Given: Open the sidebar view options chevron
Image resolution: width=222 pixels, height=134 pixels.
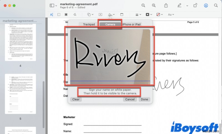Looking at the screenshot, I should tap(56, 6).
